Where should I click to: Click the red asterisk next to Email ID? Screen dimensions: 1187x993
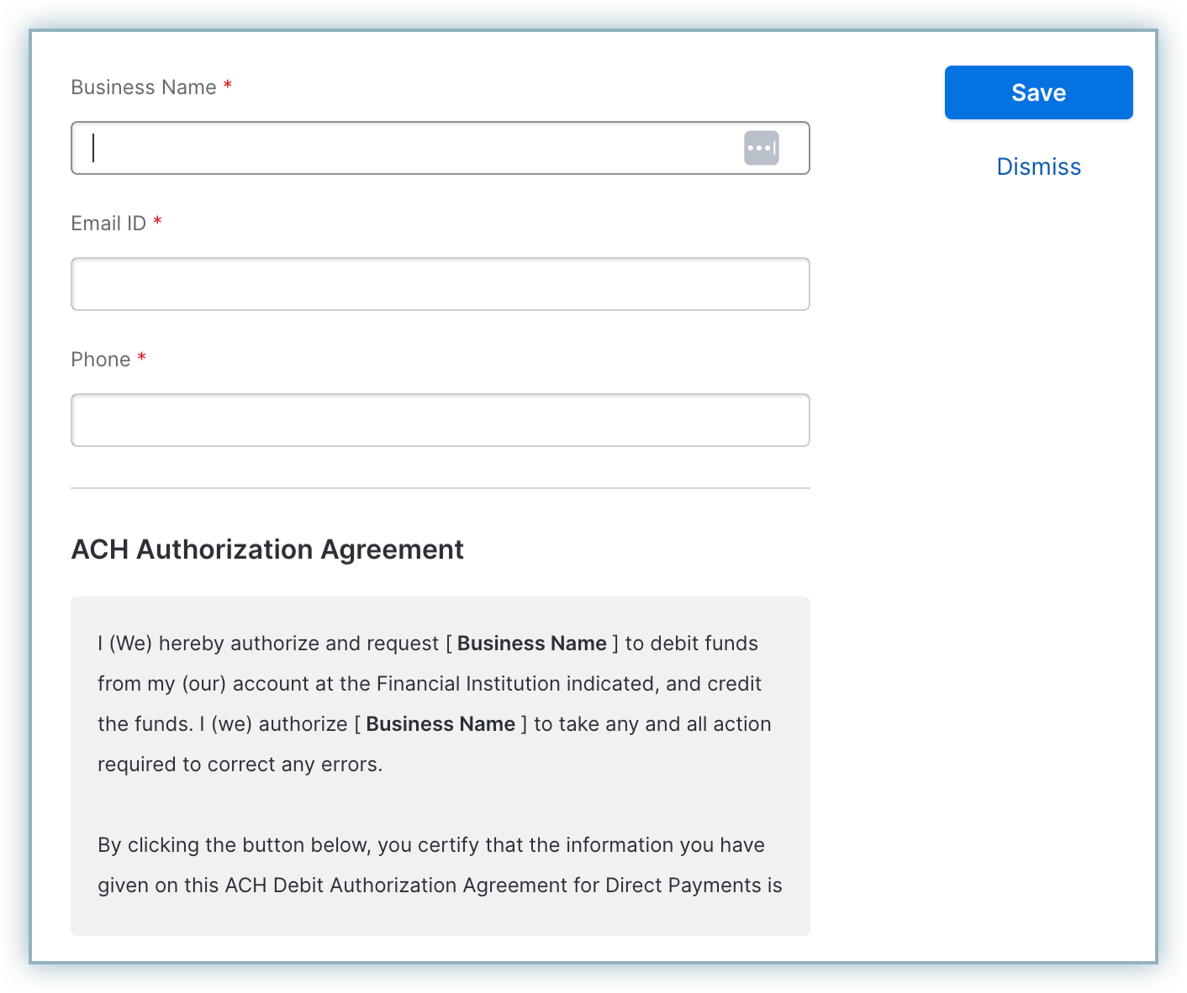pos(157,223)
